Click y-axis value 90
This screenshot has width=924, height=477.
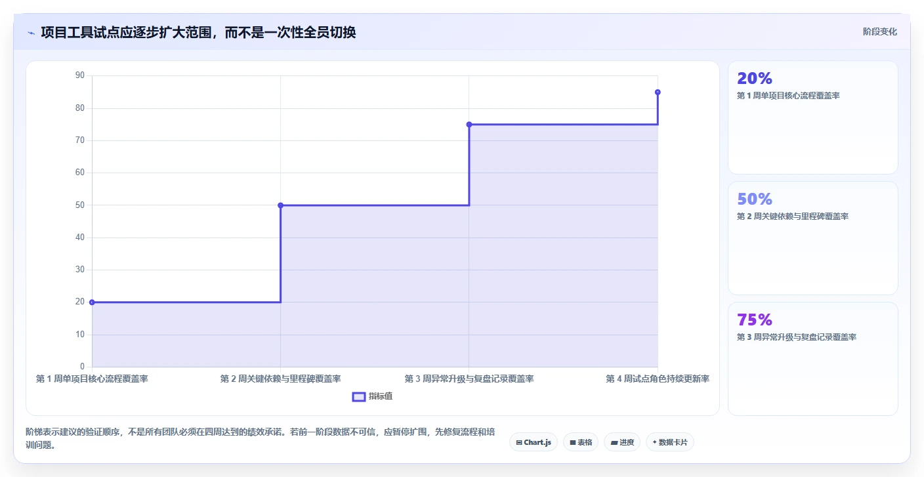[80, 75]
